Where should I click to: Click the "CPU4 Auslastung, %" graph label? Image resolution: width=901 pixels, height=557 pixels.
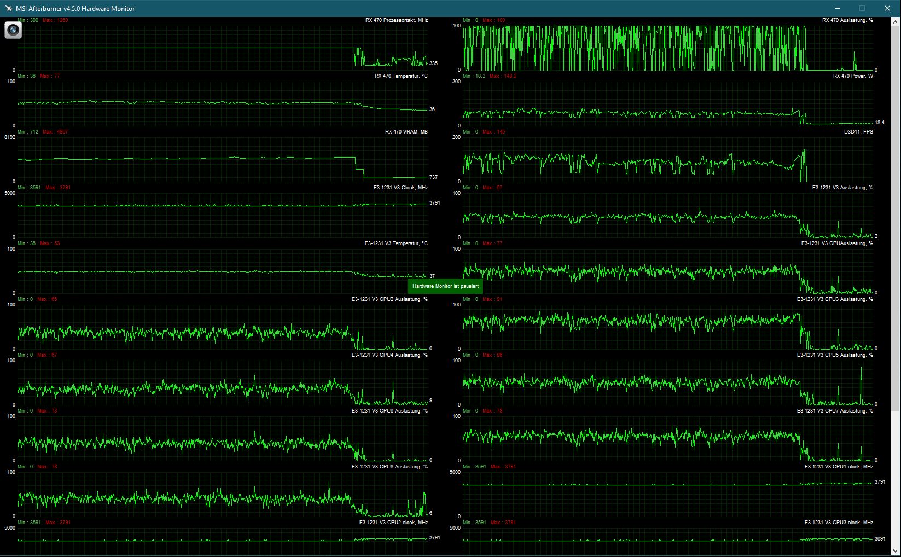click(x=390, y=355)
